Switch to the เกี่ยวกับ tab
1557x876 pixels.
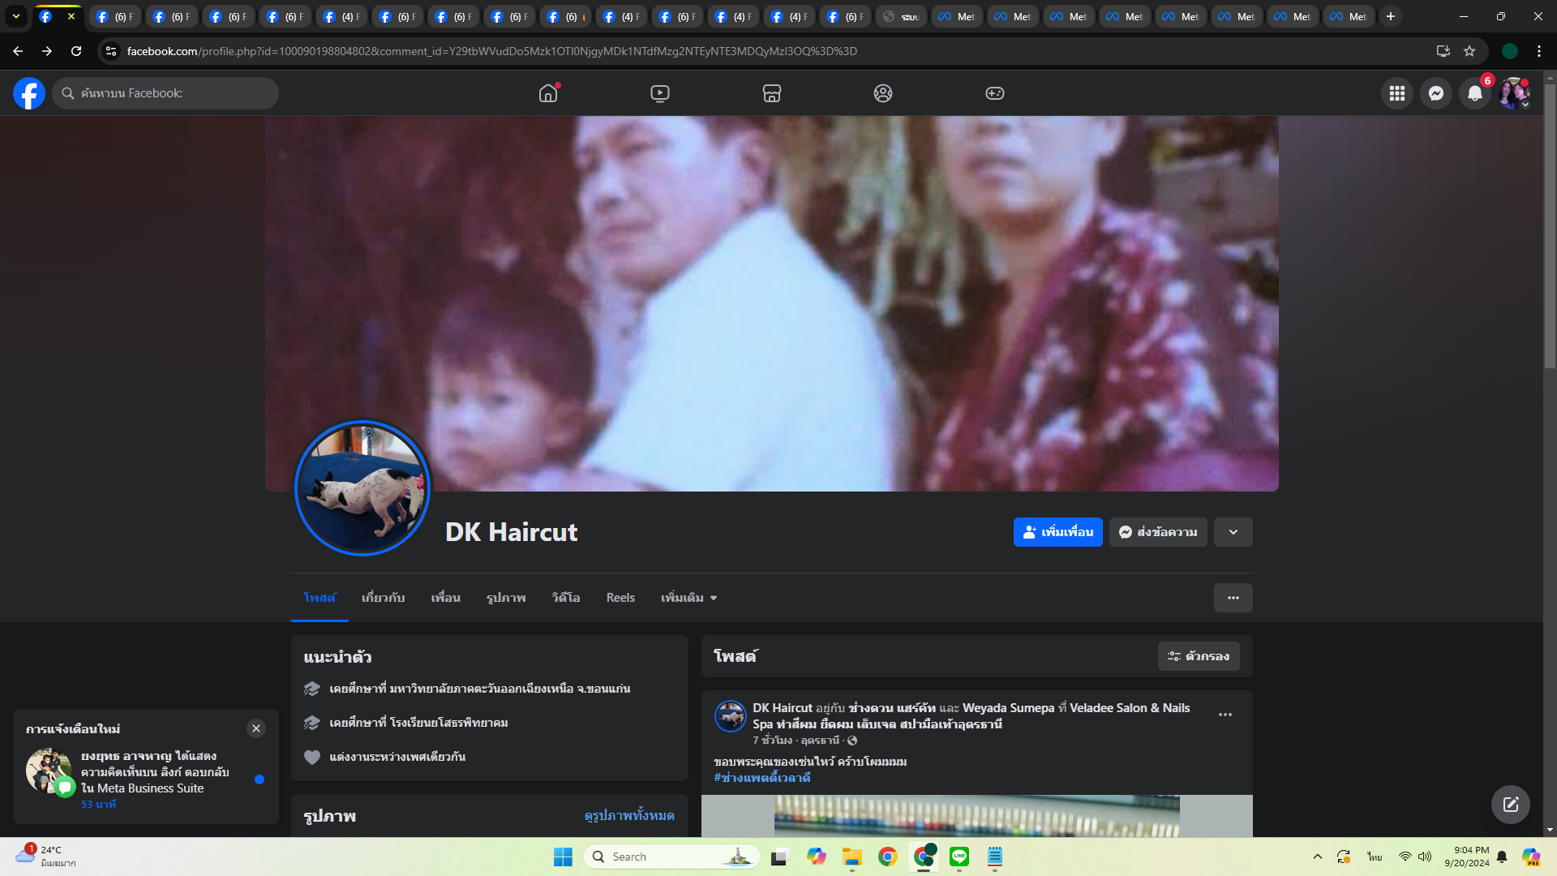383,598
